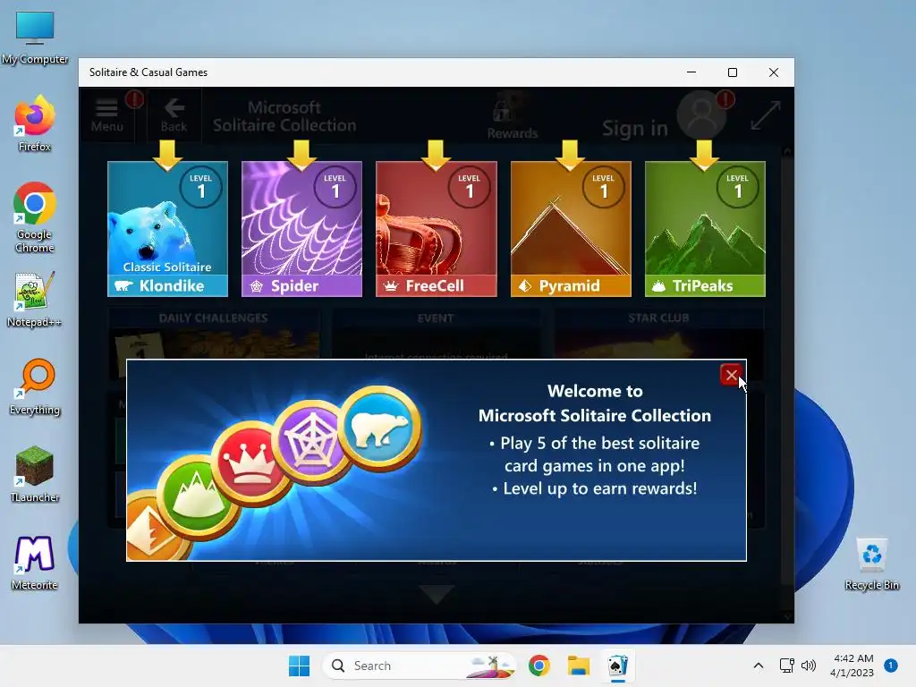Select the Firefox desktop shortcut
916x687 pixels.
click(35, 123)
